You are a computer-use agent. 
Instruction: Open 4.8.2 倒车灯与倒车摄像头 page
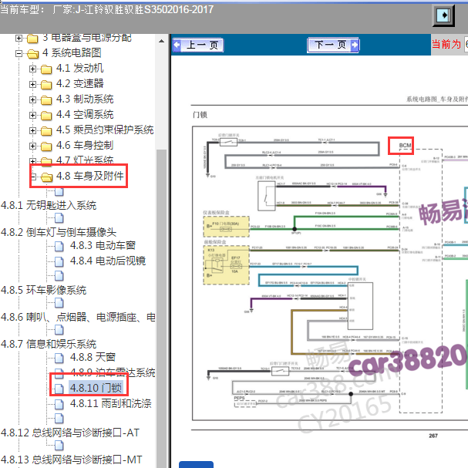click(59, 232)
